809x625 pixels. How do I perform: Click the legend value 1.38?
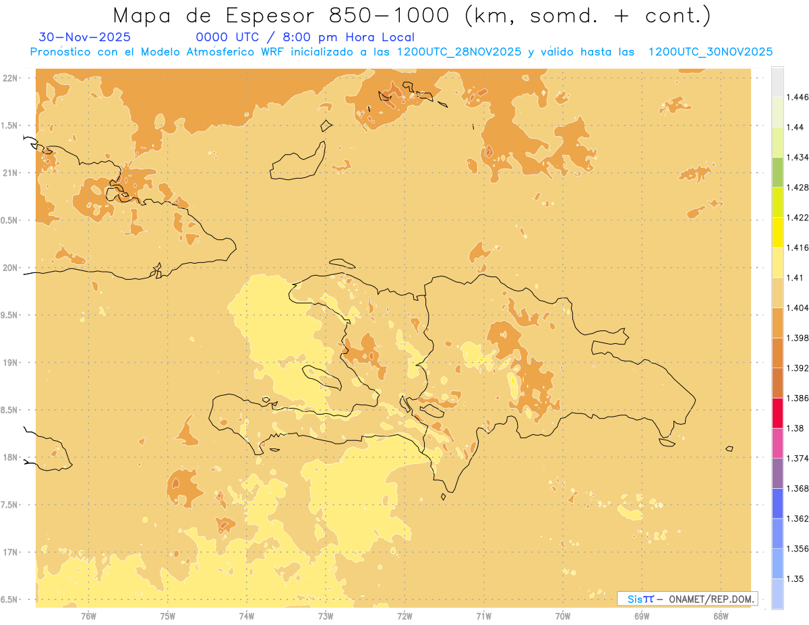[796, 428]
